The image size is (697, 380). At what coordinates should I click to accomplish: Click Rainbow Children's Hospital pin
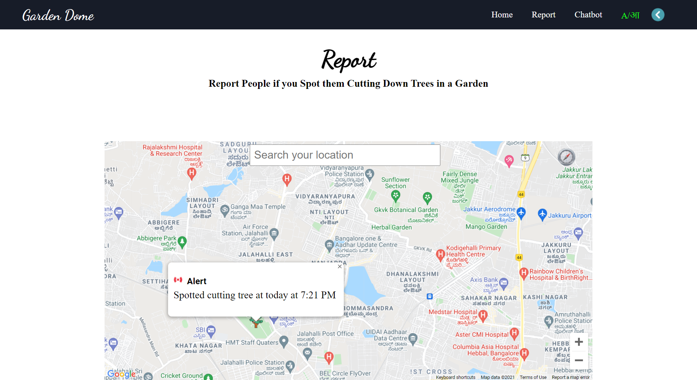coord(523,274)
